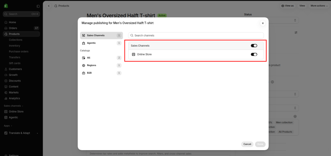The height and width of the screenshot is (156, 331).
Task: Click the filter sliders icon under Status
Action: [x=296, y=33]
